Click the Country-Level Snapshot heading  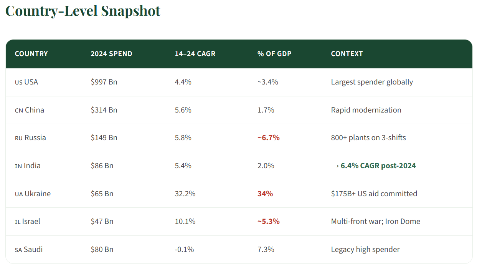83,11
